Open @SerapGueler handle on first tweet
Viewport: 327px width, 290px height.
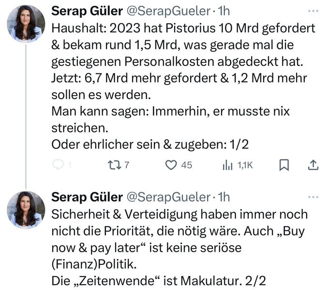(168, 12)
